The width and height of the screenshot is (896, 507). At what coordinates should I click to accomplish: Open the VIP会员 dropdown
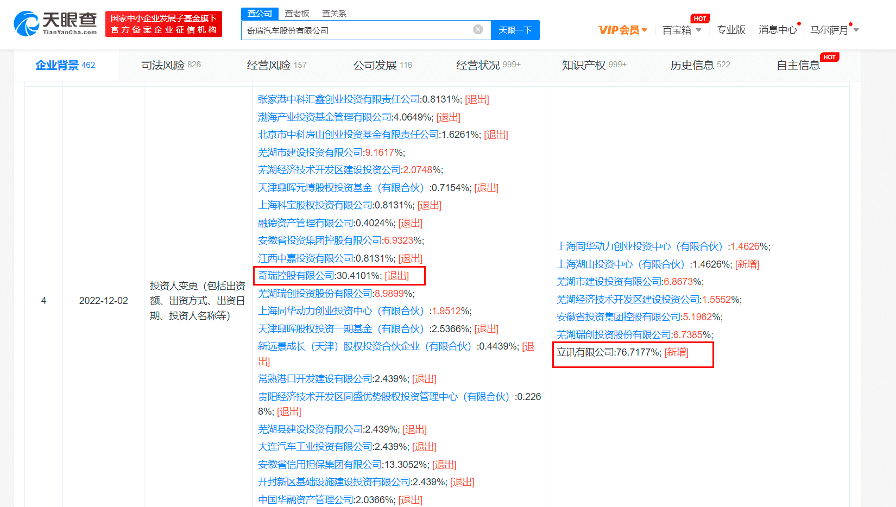pos(622,30)
